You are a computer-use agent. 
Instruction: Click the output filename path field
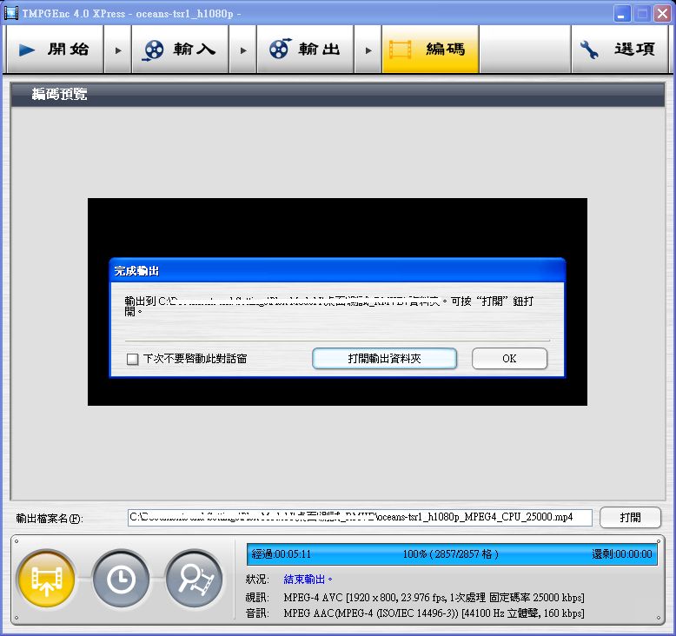point(360,517)
